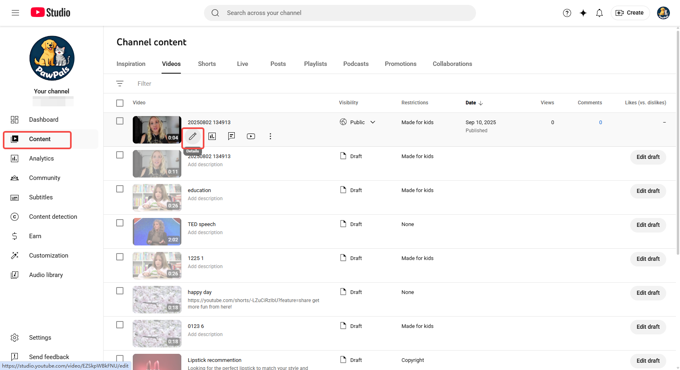The image size is (680, 370).
Task: Check the select-all videos checkbox
Action: (120, 103)
